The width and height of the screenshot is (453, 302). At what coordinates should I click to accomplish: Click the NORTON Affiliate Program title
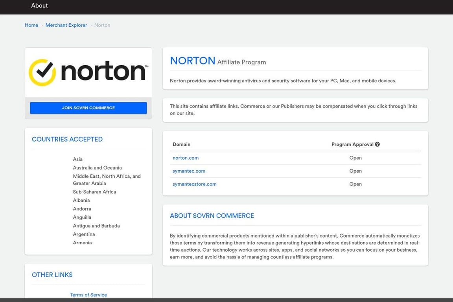[x=218, y=61]
